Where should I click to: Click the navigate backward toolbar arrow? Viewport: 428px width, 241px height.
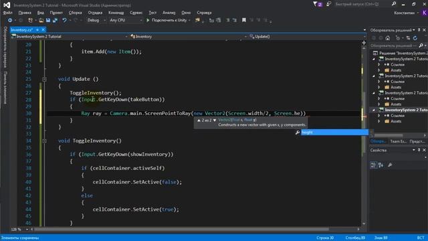pos(10,20)
